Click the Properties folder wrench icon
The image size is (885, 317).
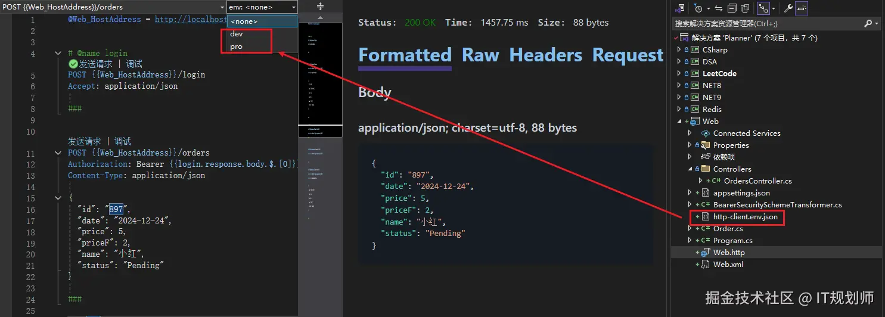click(706, 145)
